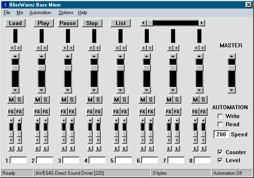This screenshot has width=254, height=178.
Task: Click the position scrollbar left arrow at top
Action: pos(144,23)
